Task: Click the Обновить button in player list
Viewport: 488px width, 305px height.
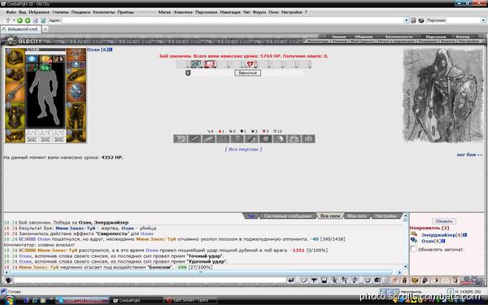Action: coord(444,221)
